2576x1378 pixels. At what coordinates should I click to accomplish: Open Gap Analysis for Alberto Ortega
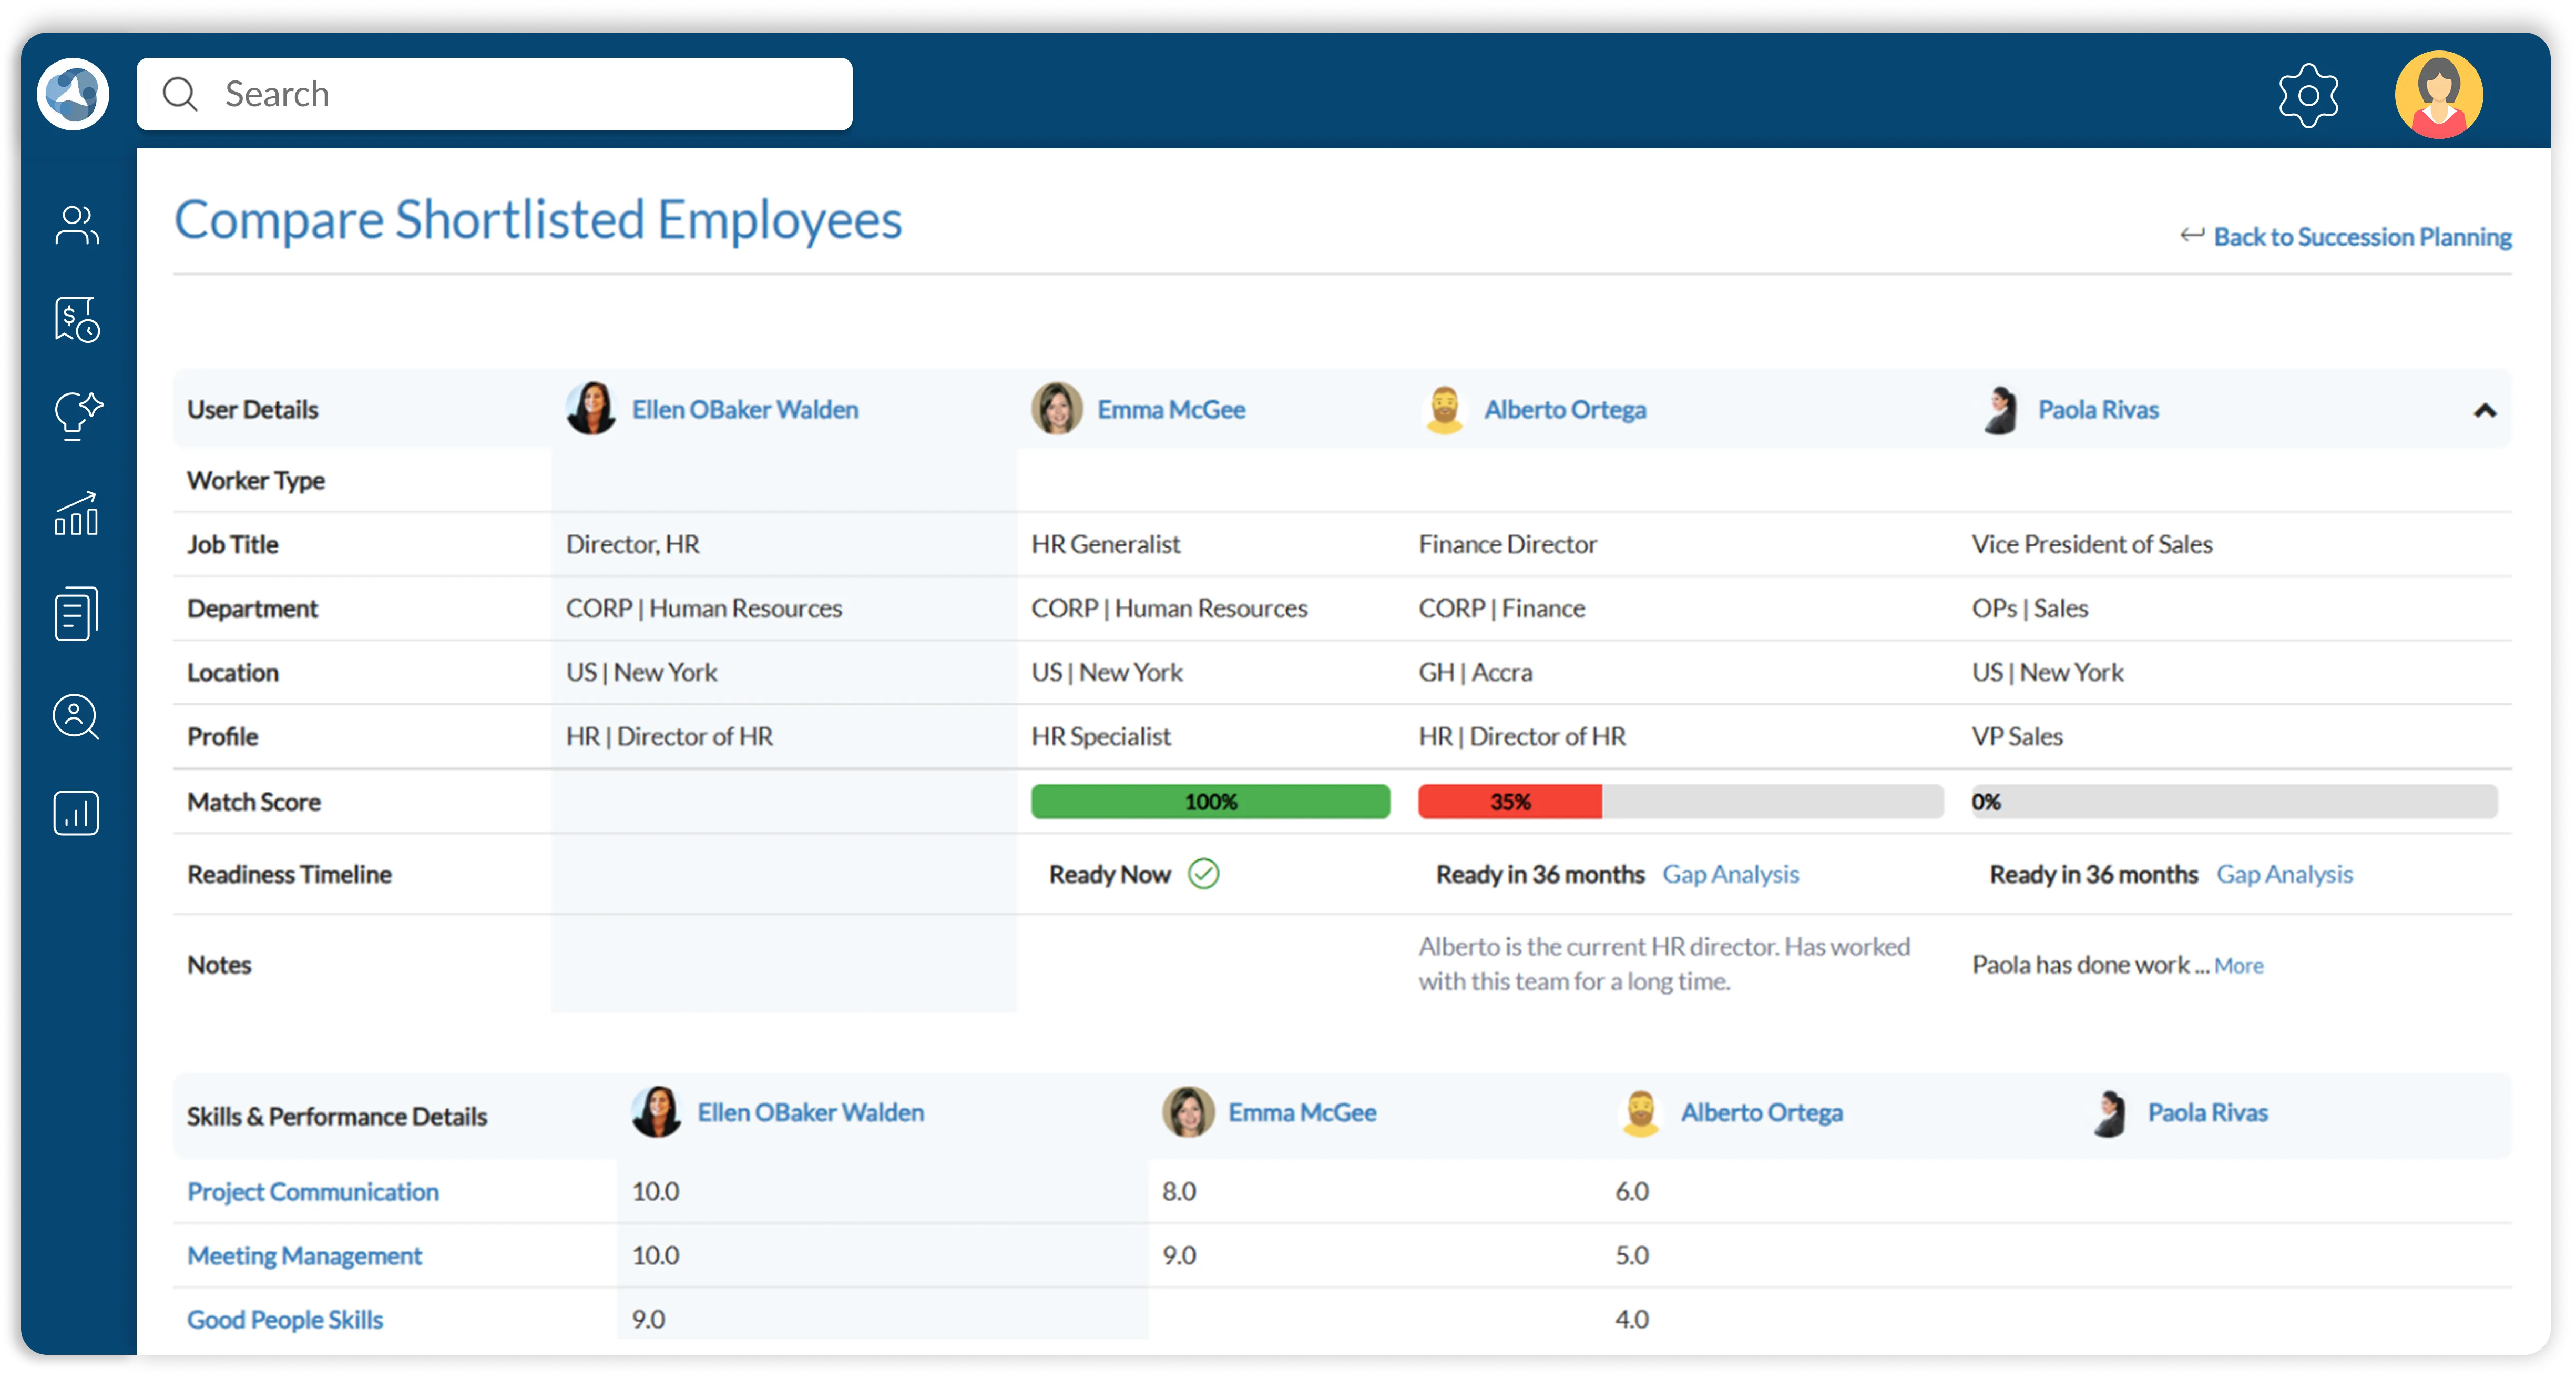pyautogui.click(x=1731, y=874)
